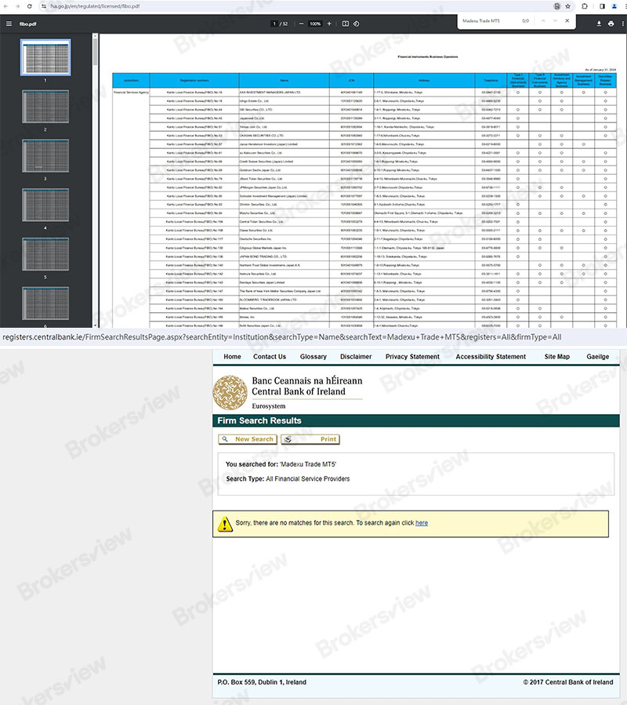Click the thumbnail sidebar scroll-down arrow

tap(95, 325)
